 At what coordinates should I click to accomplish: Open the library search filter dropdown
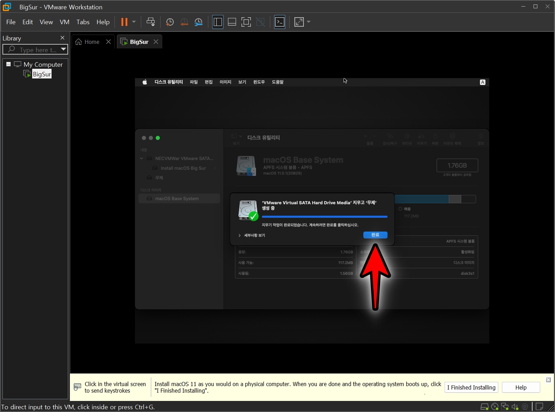point(63,49)
